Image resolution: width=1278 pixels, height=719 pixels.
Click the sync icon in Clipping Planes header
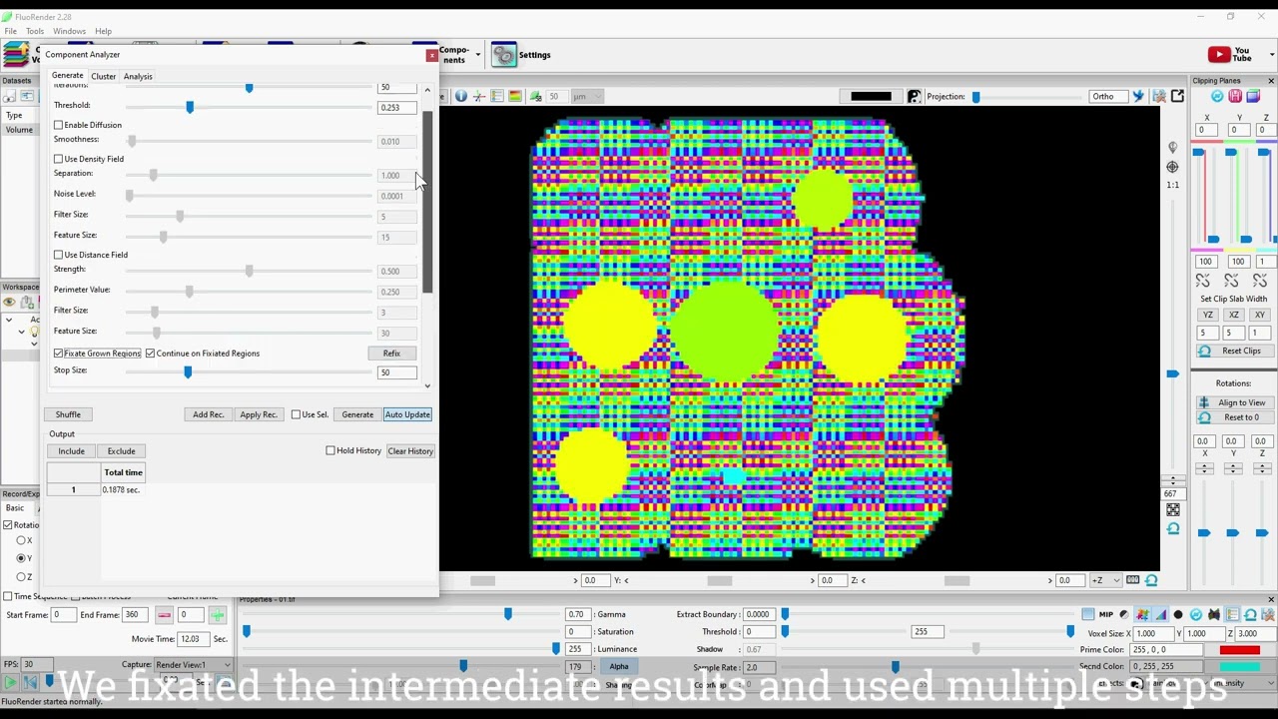click(x=1217, y=96)
